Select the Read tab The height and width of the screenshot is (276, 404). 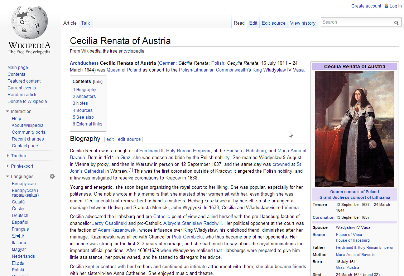[x=239, y=23]
